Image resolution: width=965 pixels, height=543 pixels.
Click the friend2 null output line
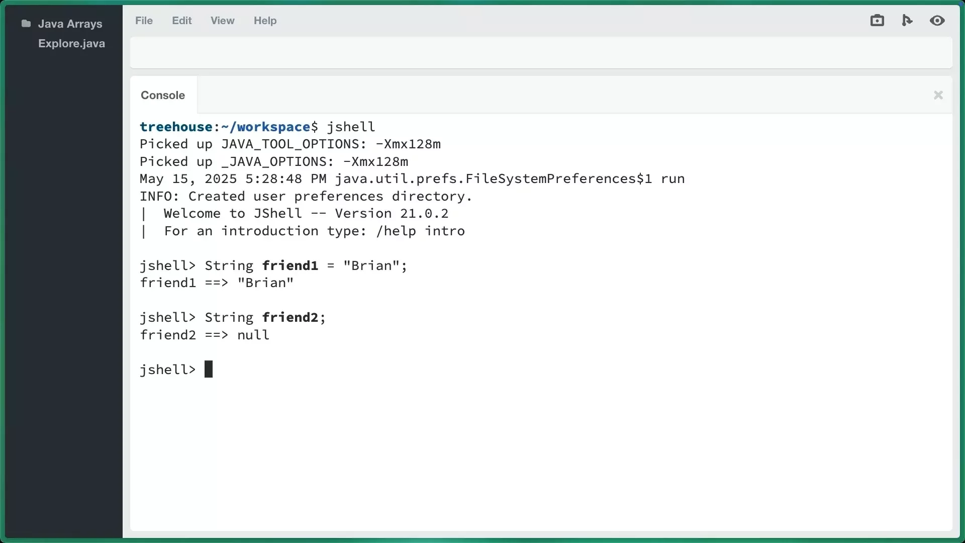[205, 335]
